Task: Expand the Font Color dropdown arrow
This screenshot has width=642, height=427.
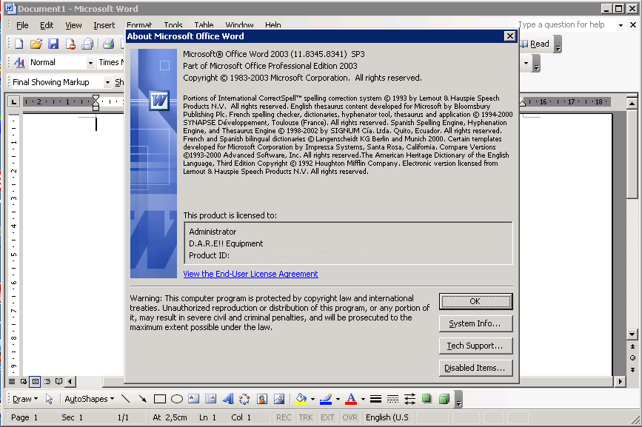Action: [363, 399]
